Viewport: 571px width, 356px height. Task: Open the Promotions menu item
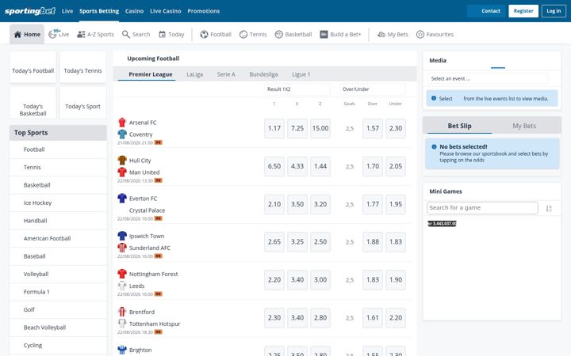(204, 11)
